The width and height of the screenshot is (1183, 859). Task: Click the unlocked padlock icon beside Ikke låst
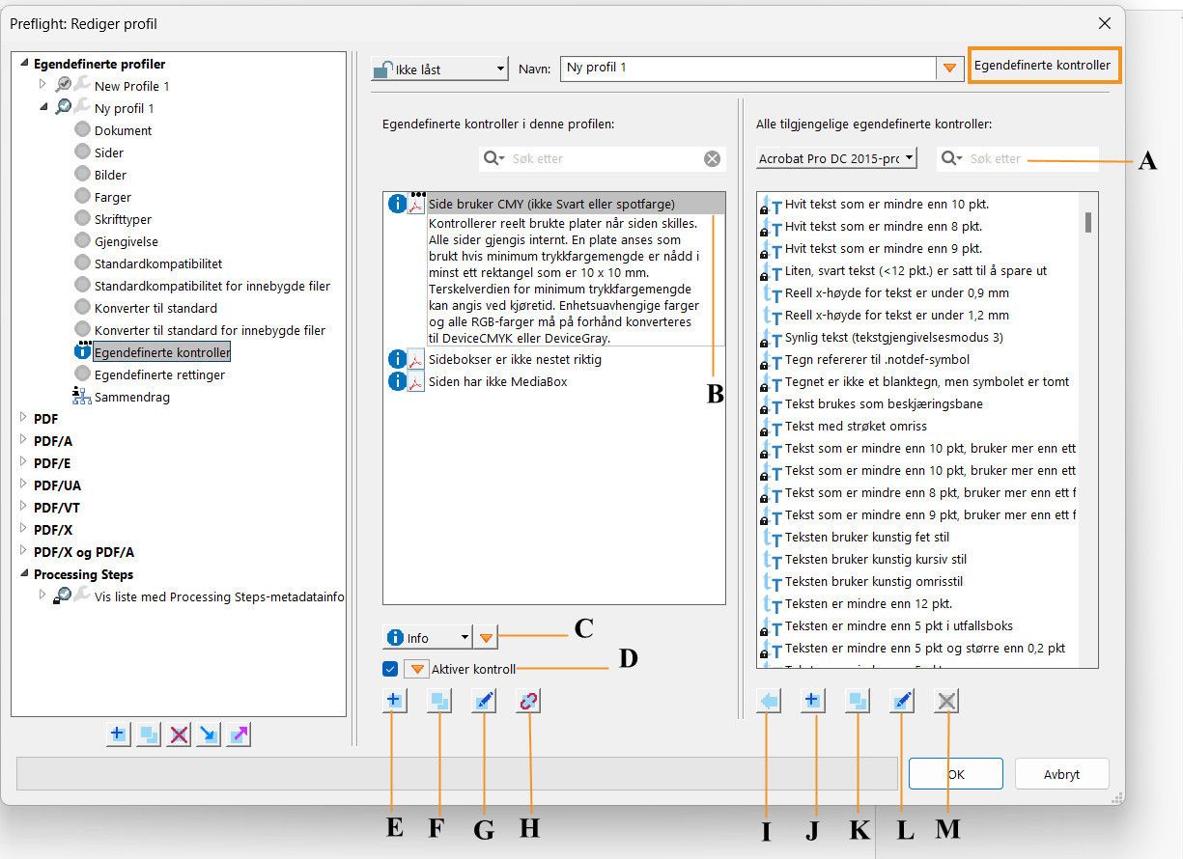[382, 69]
